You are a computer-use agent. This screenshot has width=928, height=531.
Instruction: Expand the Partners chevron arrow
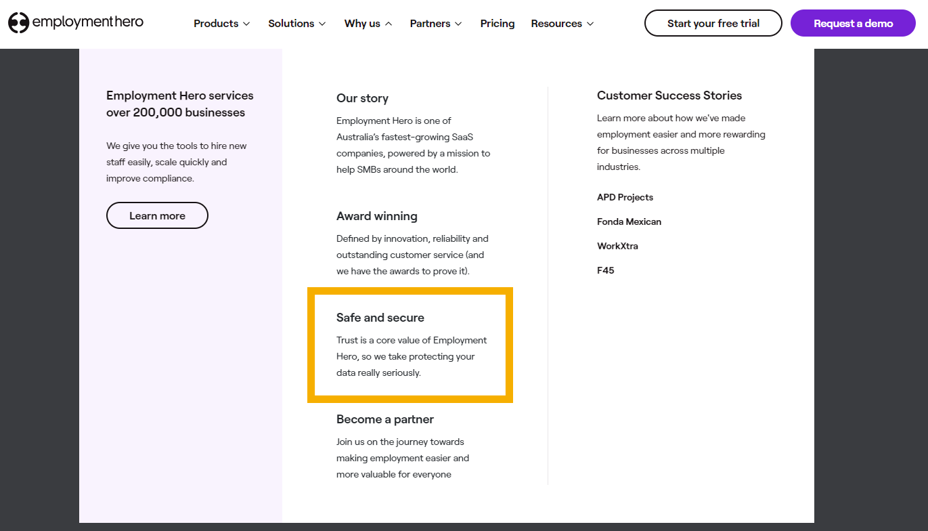point(458,24)
